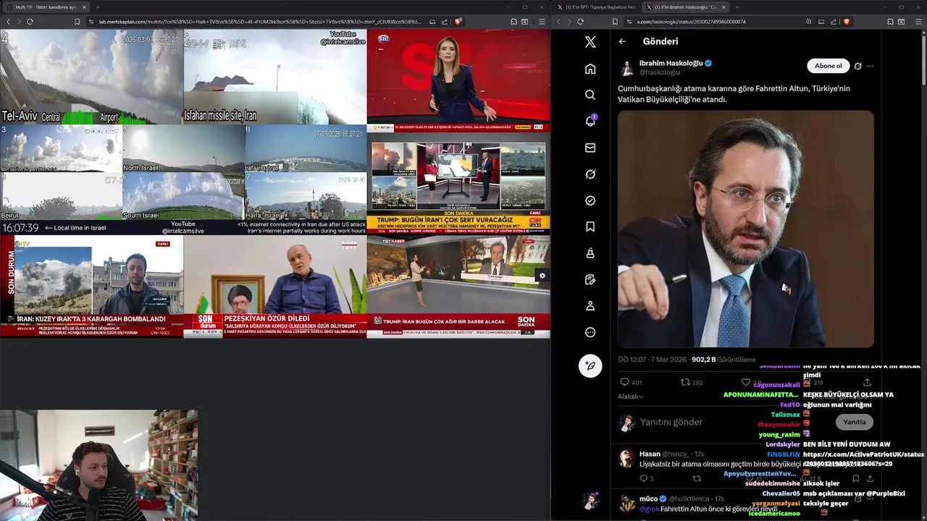This screenshot has height=521, width=927.
Task: Open İbrahim Haskoloğlu profile name link
Action: tap(671, 63)
